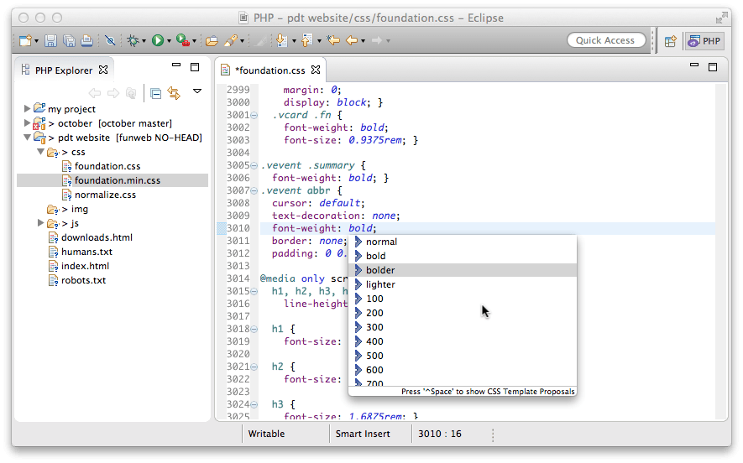Image resolution: width=743 pixels, height=463 pixels.
Task: Select 'bolder' from the autocomplete list
Action: click(x=380, y=270)
